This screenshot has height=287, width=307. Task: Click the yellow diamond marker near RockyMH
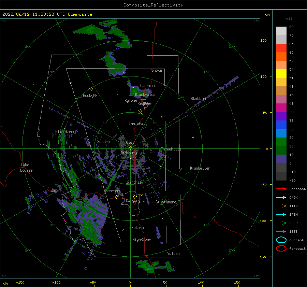tap(91, 89)
